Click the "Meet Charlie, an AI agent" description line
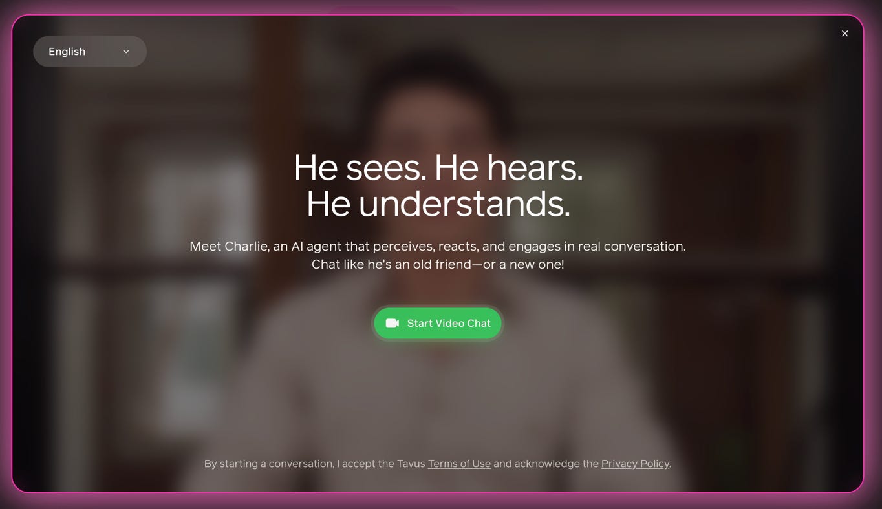Image resolution: width=882 pixels, height=509 pixels. tap(438, 246)
